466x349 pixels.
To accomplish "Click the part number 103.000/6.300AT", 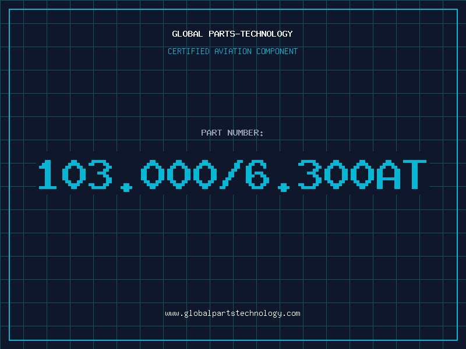I will [x=232, y=175].
